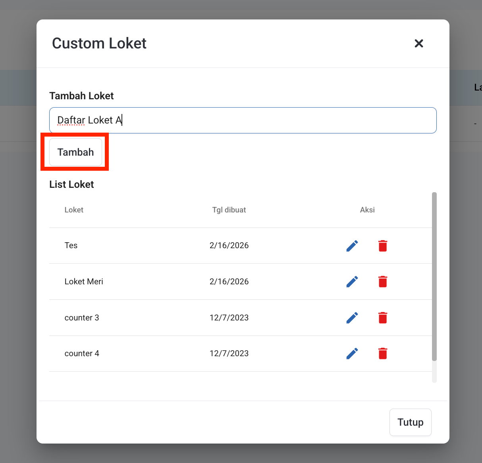The height and width of the screenshot is (463, 482).
Task: Click the Tgl dibuat column header
Action: point(229,210)
